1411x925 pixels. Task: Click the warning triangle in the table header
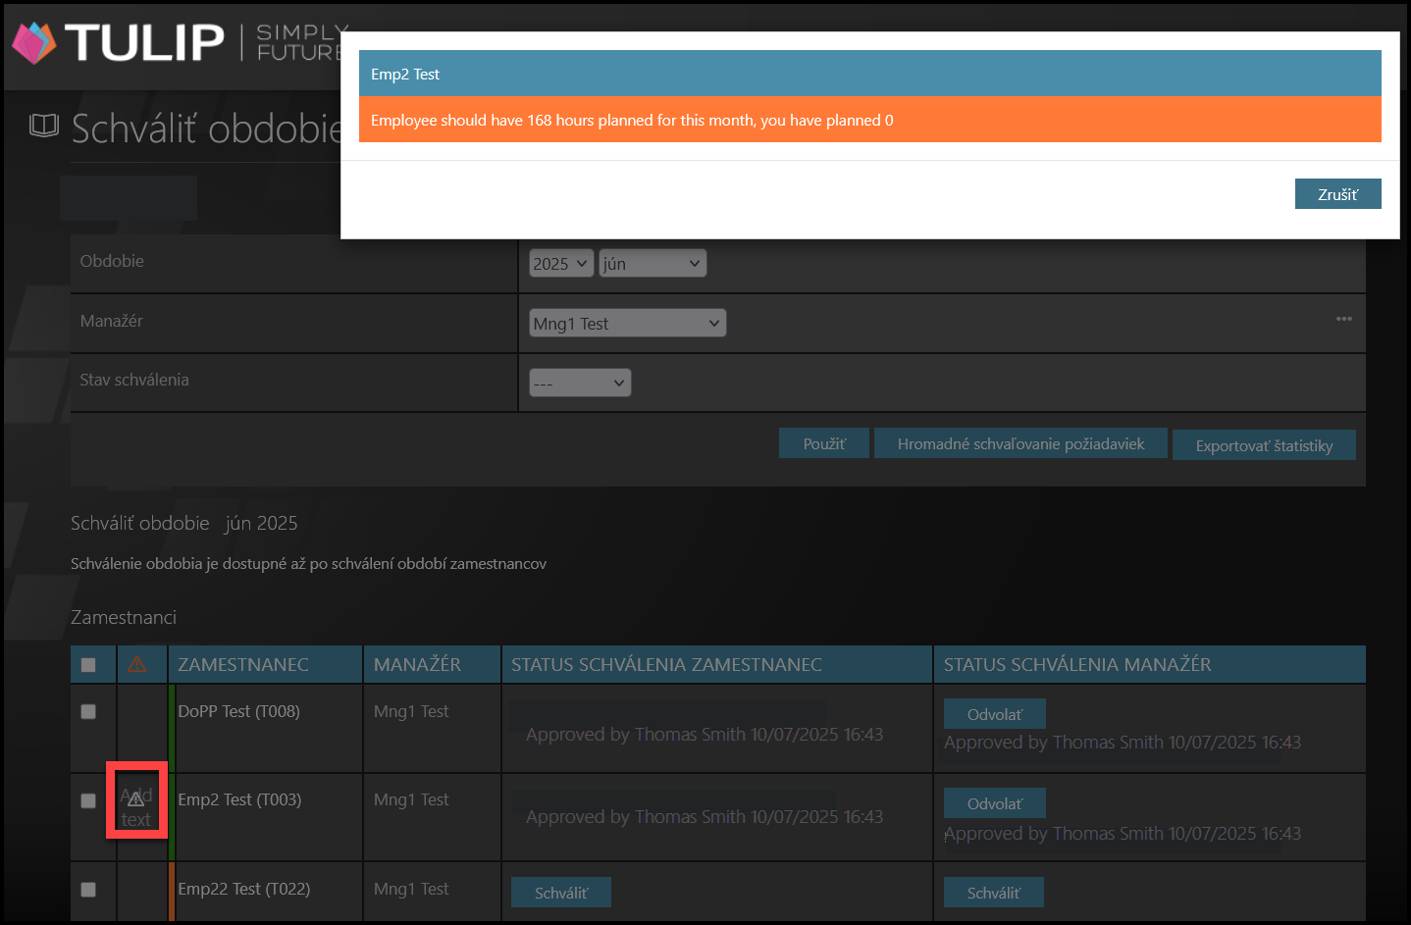(137, 665)
